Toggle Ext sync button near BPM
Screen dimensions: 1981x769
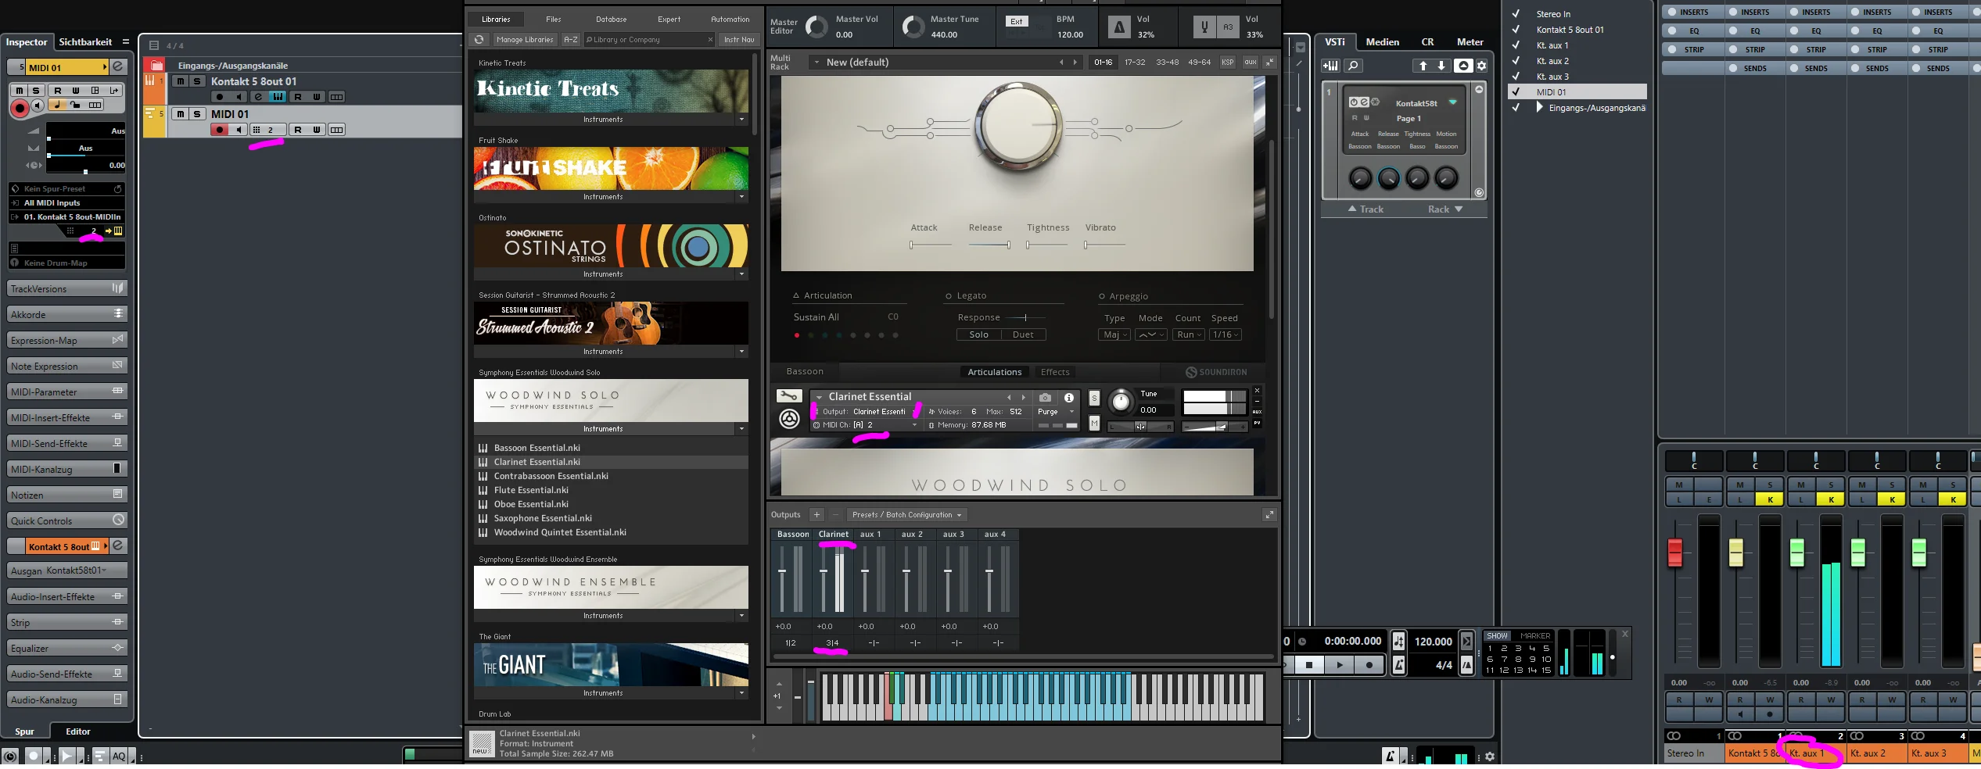coord(1017,21)
